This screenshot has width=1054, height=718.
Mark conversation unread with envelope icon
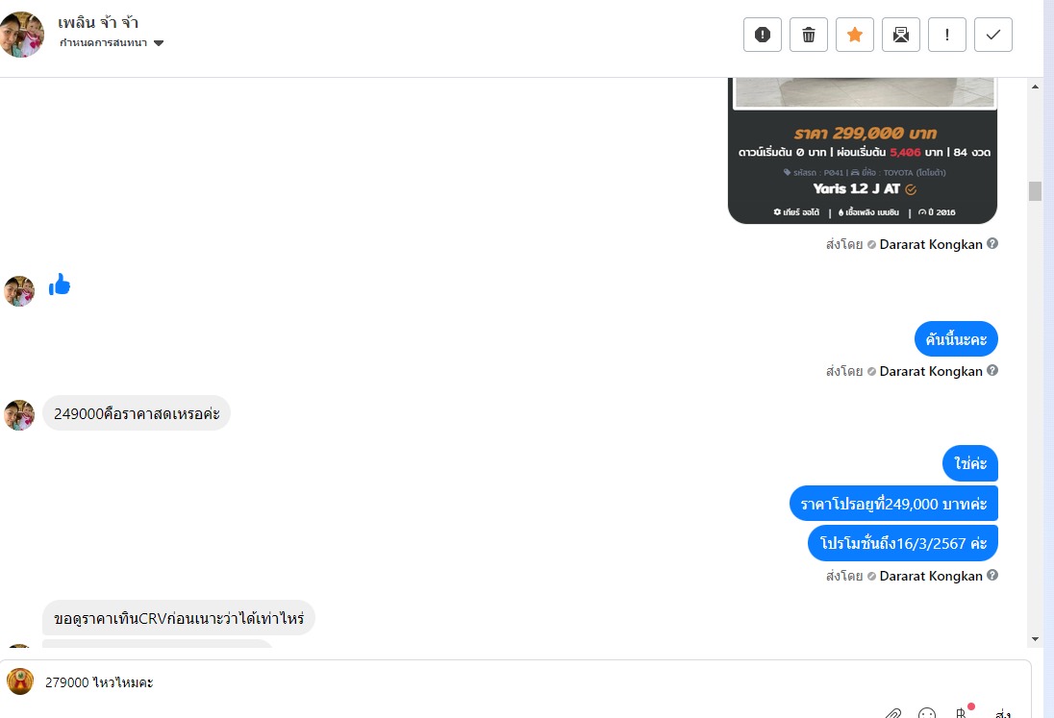[901, 35]
